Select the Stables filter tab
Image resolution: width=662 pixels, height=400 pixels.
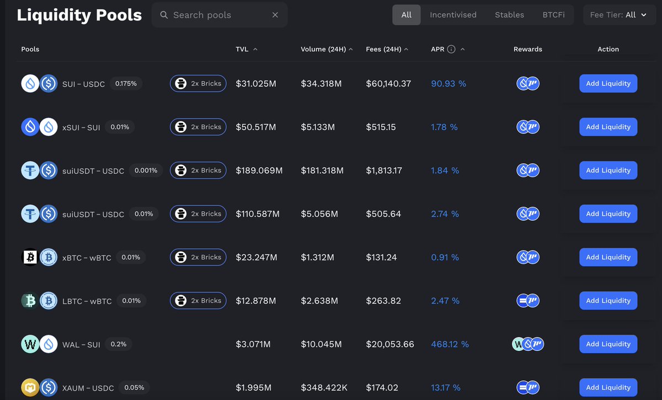point(509,15)
